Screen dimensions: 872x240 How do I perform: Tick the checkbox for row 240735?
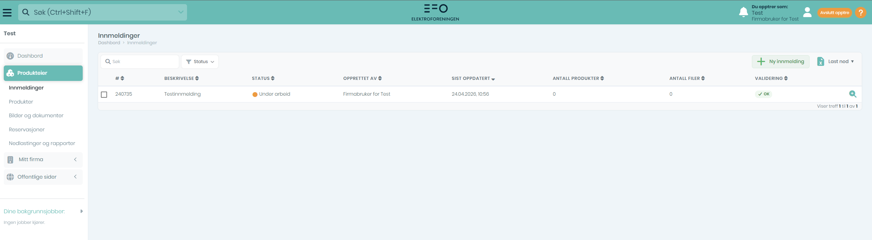click(104, 95)
